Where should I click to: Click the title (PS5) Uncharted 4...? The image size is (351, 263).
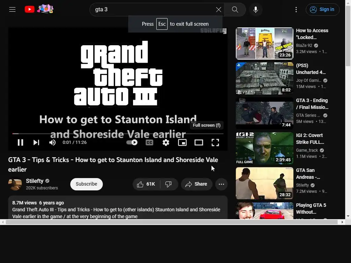pos(311,69)
